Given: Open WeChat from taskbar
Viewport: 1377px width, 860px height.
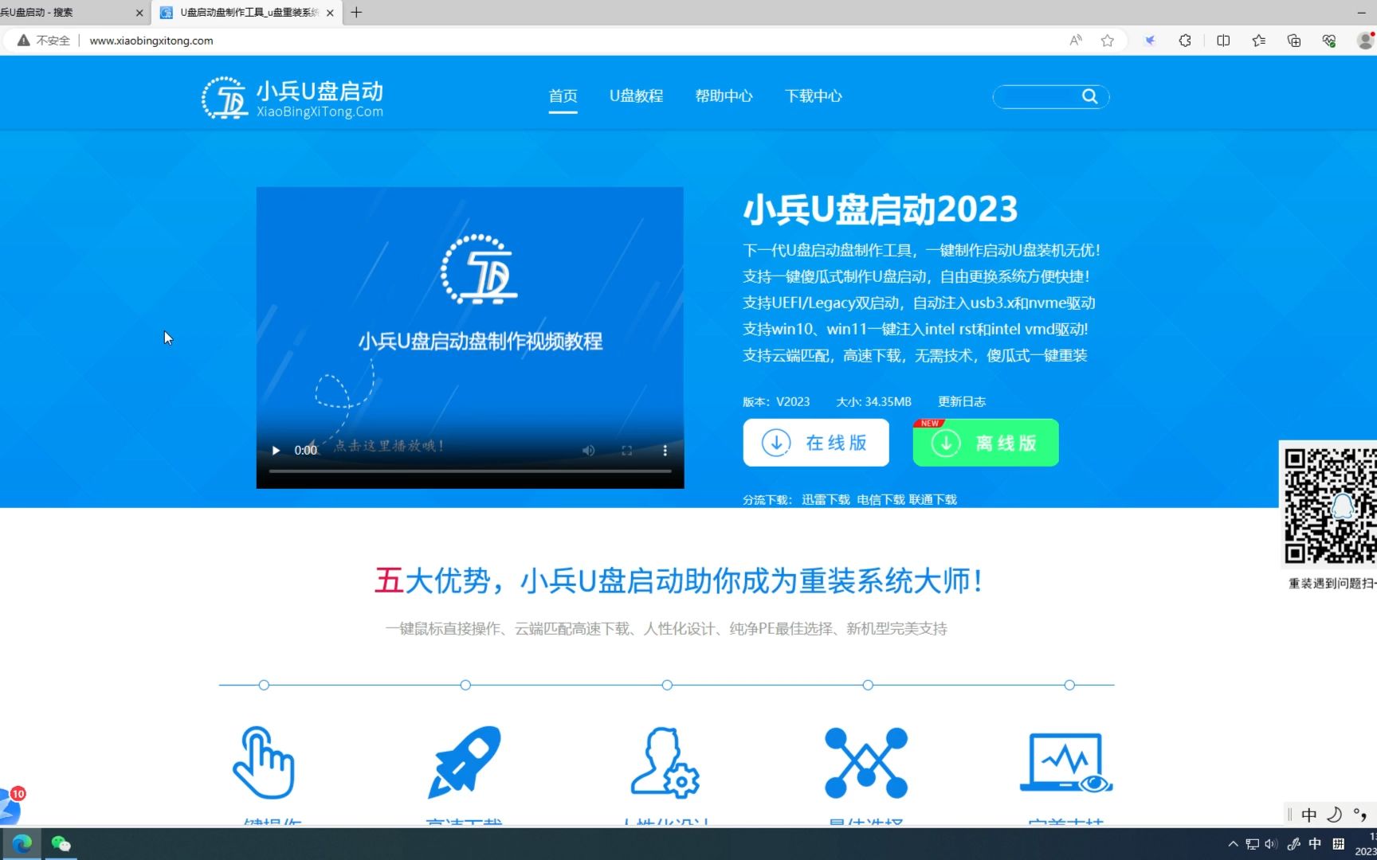Looking at the screenshot, I should [x=61, y=844].
